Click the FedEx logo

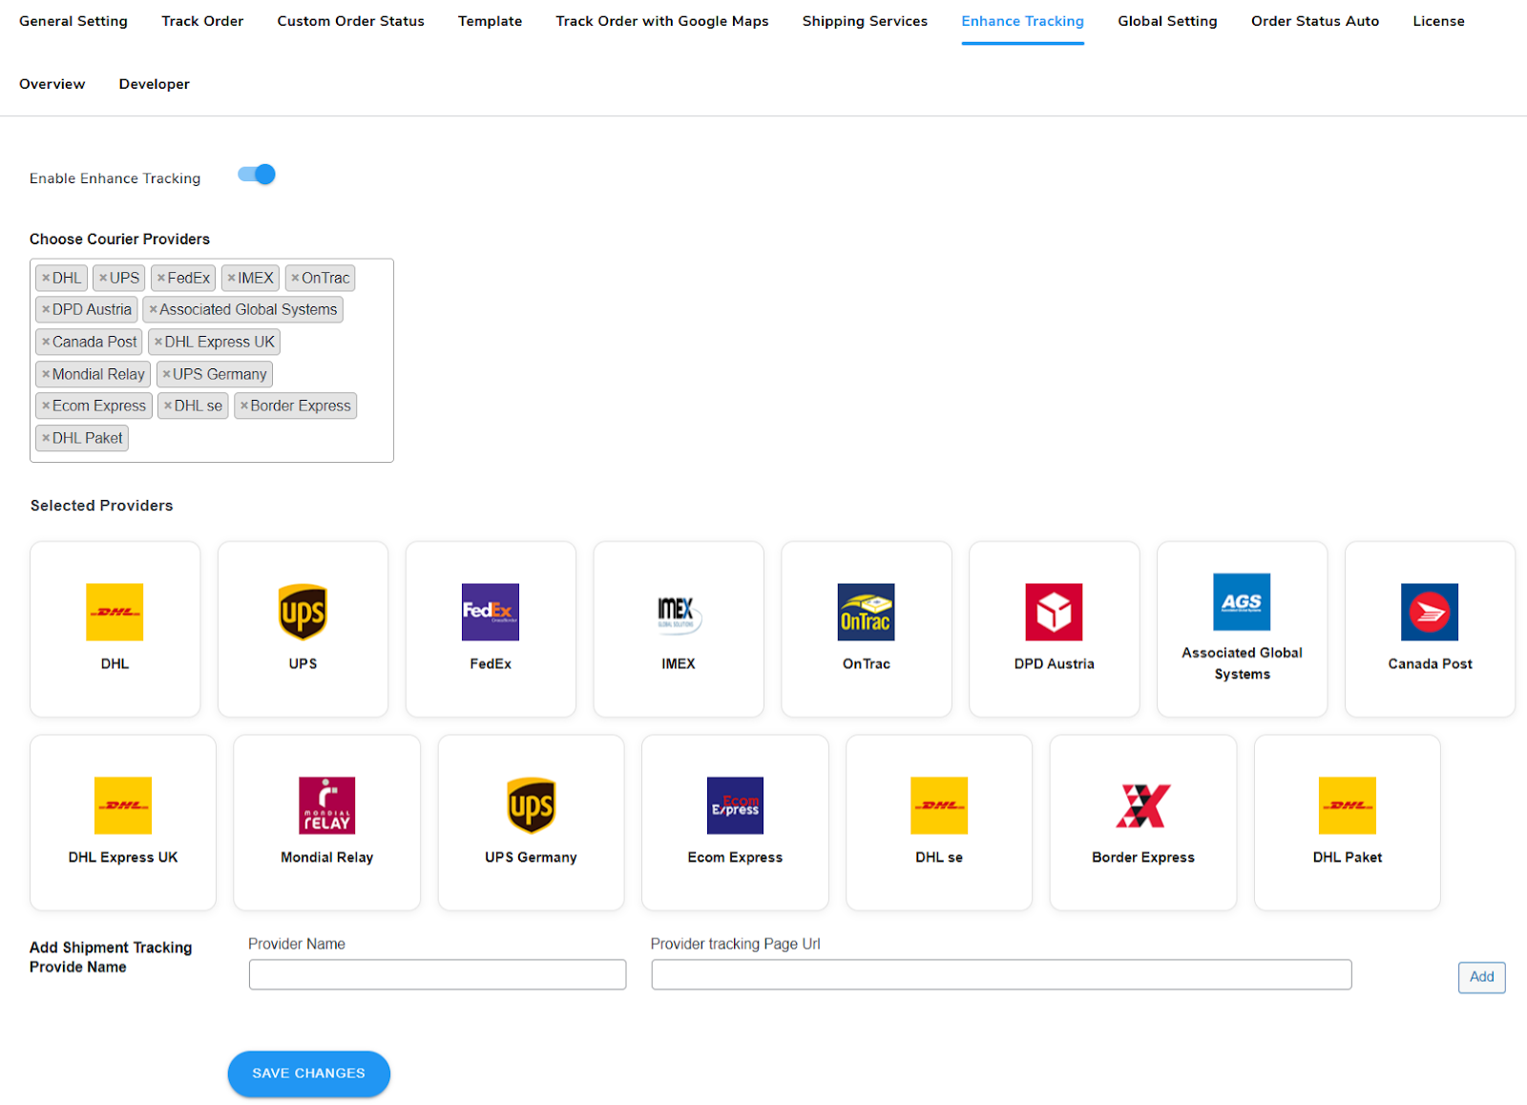point(491,612)
